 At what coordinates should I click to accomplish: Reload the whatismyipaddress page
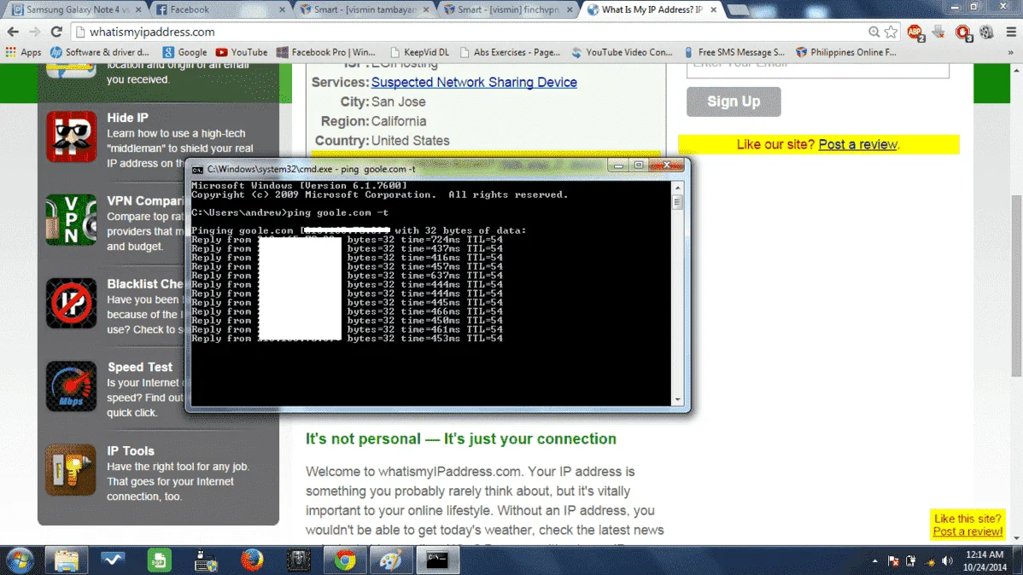[x=56, y=32]
